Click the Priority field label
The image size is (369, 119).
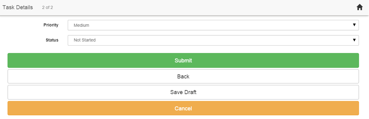point(51,25)
